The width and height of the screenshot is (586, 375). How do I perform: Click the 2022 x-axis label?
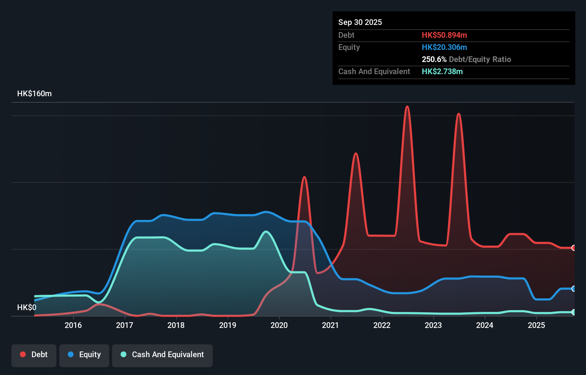click(x=382, y=325)
